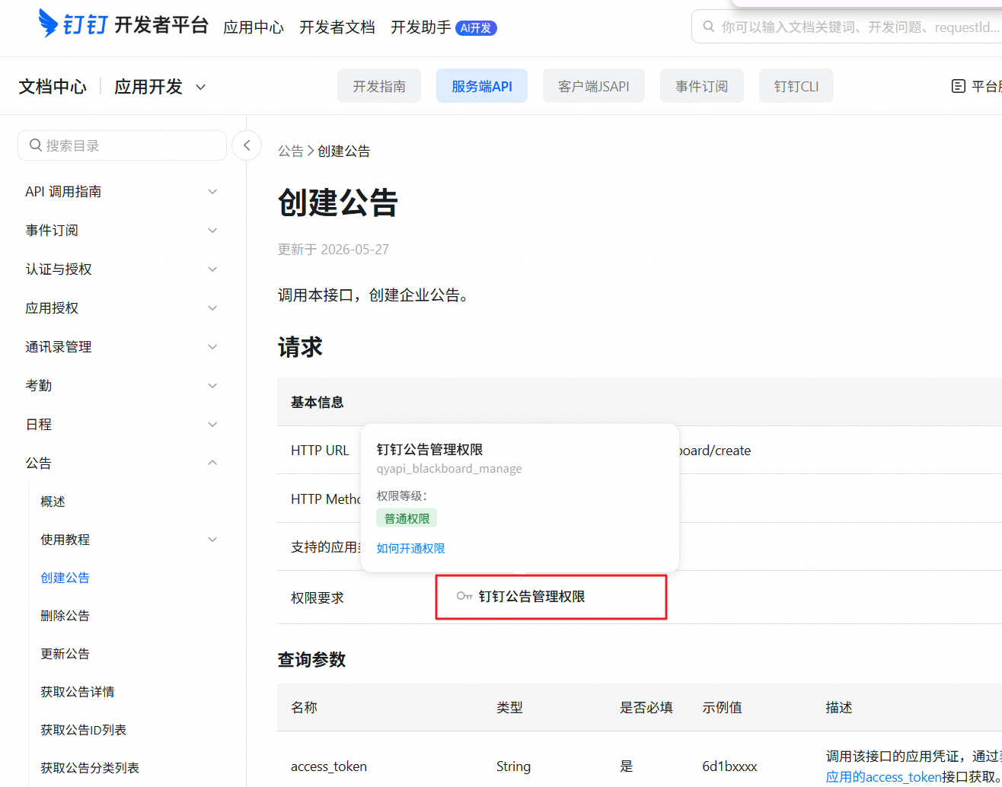Switch to the 事件订阅 tab
The image size is (1002, 787).
702,86
